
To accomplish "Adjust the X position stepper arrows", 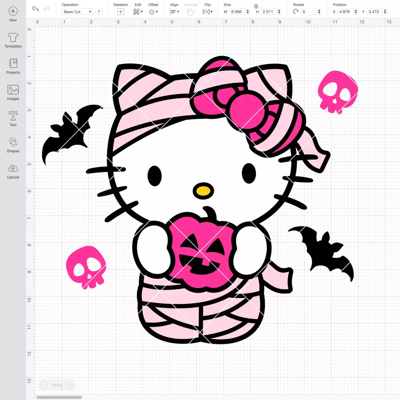I will (356, 12).
